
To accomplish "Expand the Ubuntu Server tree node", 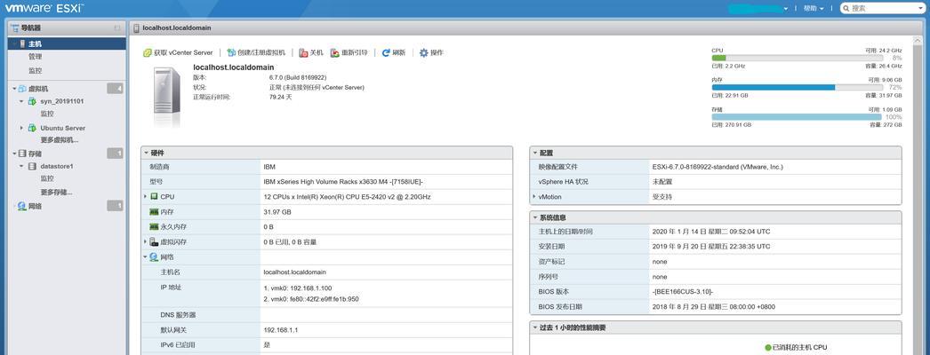I will pos(22,128).
